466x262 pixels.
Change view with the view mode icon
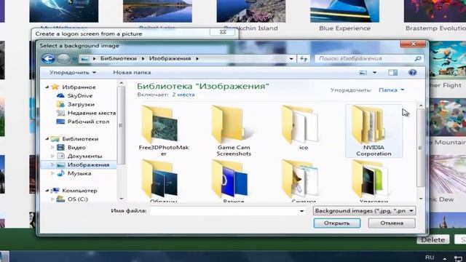tap(363, 73)
